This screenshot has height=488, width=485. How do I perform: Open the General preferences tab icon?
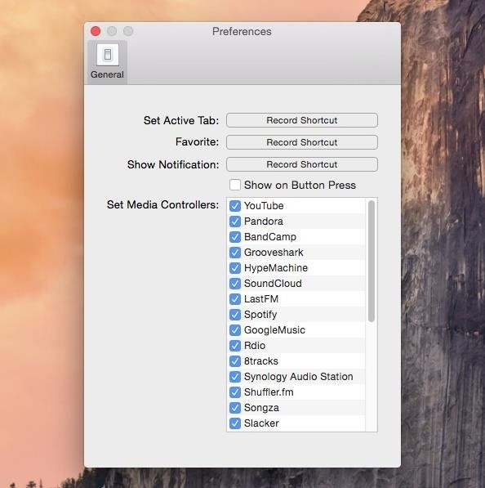107,55
